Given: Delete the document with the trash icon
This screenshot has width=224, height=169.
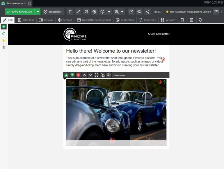Looking at the screenshot, I should [x=70, y=12].
